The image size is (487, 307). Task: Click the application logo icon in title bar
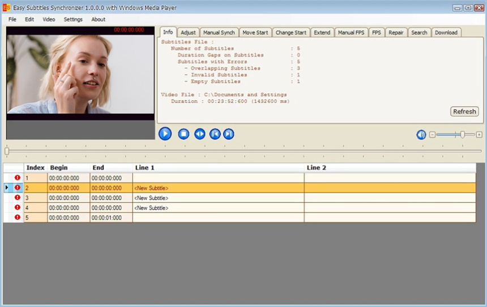tap(6, 7)
